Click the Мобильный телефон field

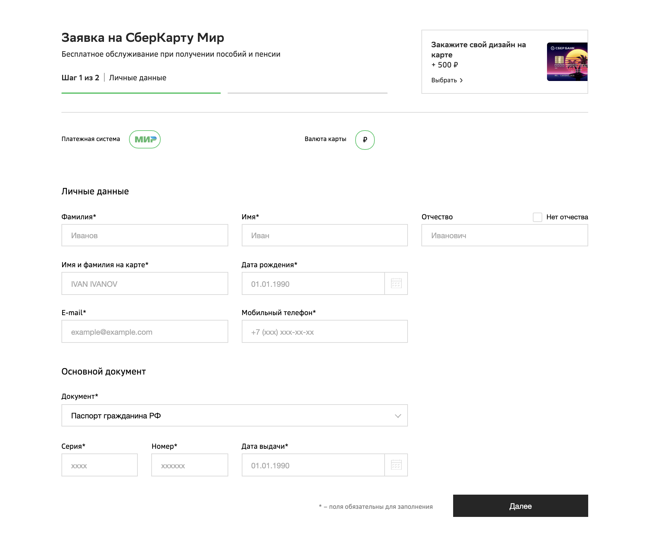coord(325,331)
